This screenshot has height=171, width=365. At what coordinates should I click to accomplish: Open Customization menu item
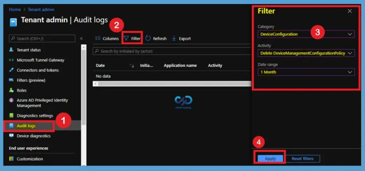tap(30, 159)
